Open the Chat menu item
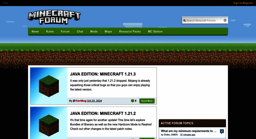256x139 pixels. point(80,32)
